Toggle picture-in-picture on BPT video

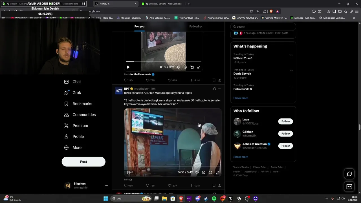pyautogui.click(x=210, y=172)
